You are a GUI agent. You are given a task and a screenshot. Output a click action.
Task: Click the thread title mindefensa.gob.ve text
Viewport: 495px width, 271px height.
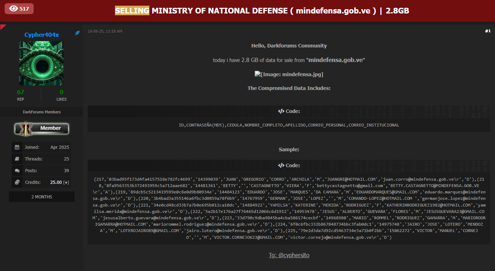pos(334,11)
